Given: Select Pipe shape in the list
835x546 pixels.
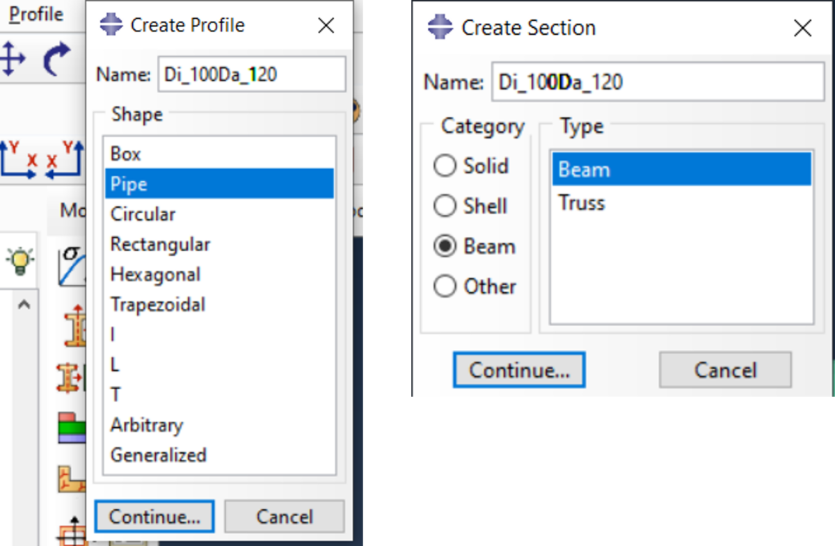Looking at the screenshot, I should (219, 184).
